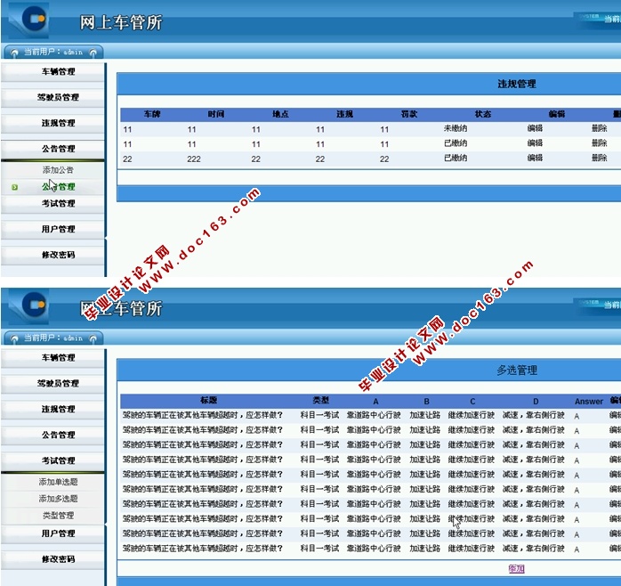Click the 类型 column header
This screenshot has width=621, height=586.
coord(320,400)
